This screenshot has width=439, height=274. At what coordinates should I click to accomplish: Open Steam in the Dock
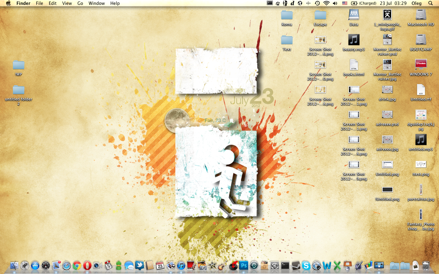[x=295, y=265]
